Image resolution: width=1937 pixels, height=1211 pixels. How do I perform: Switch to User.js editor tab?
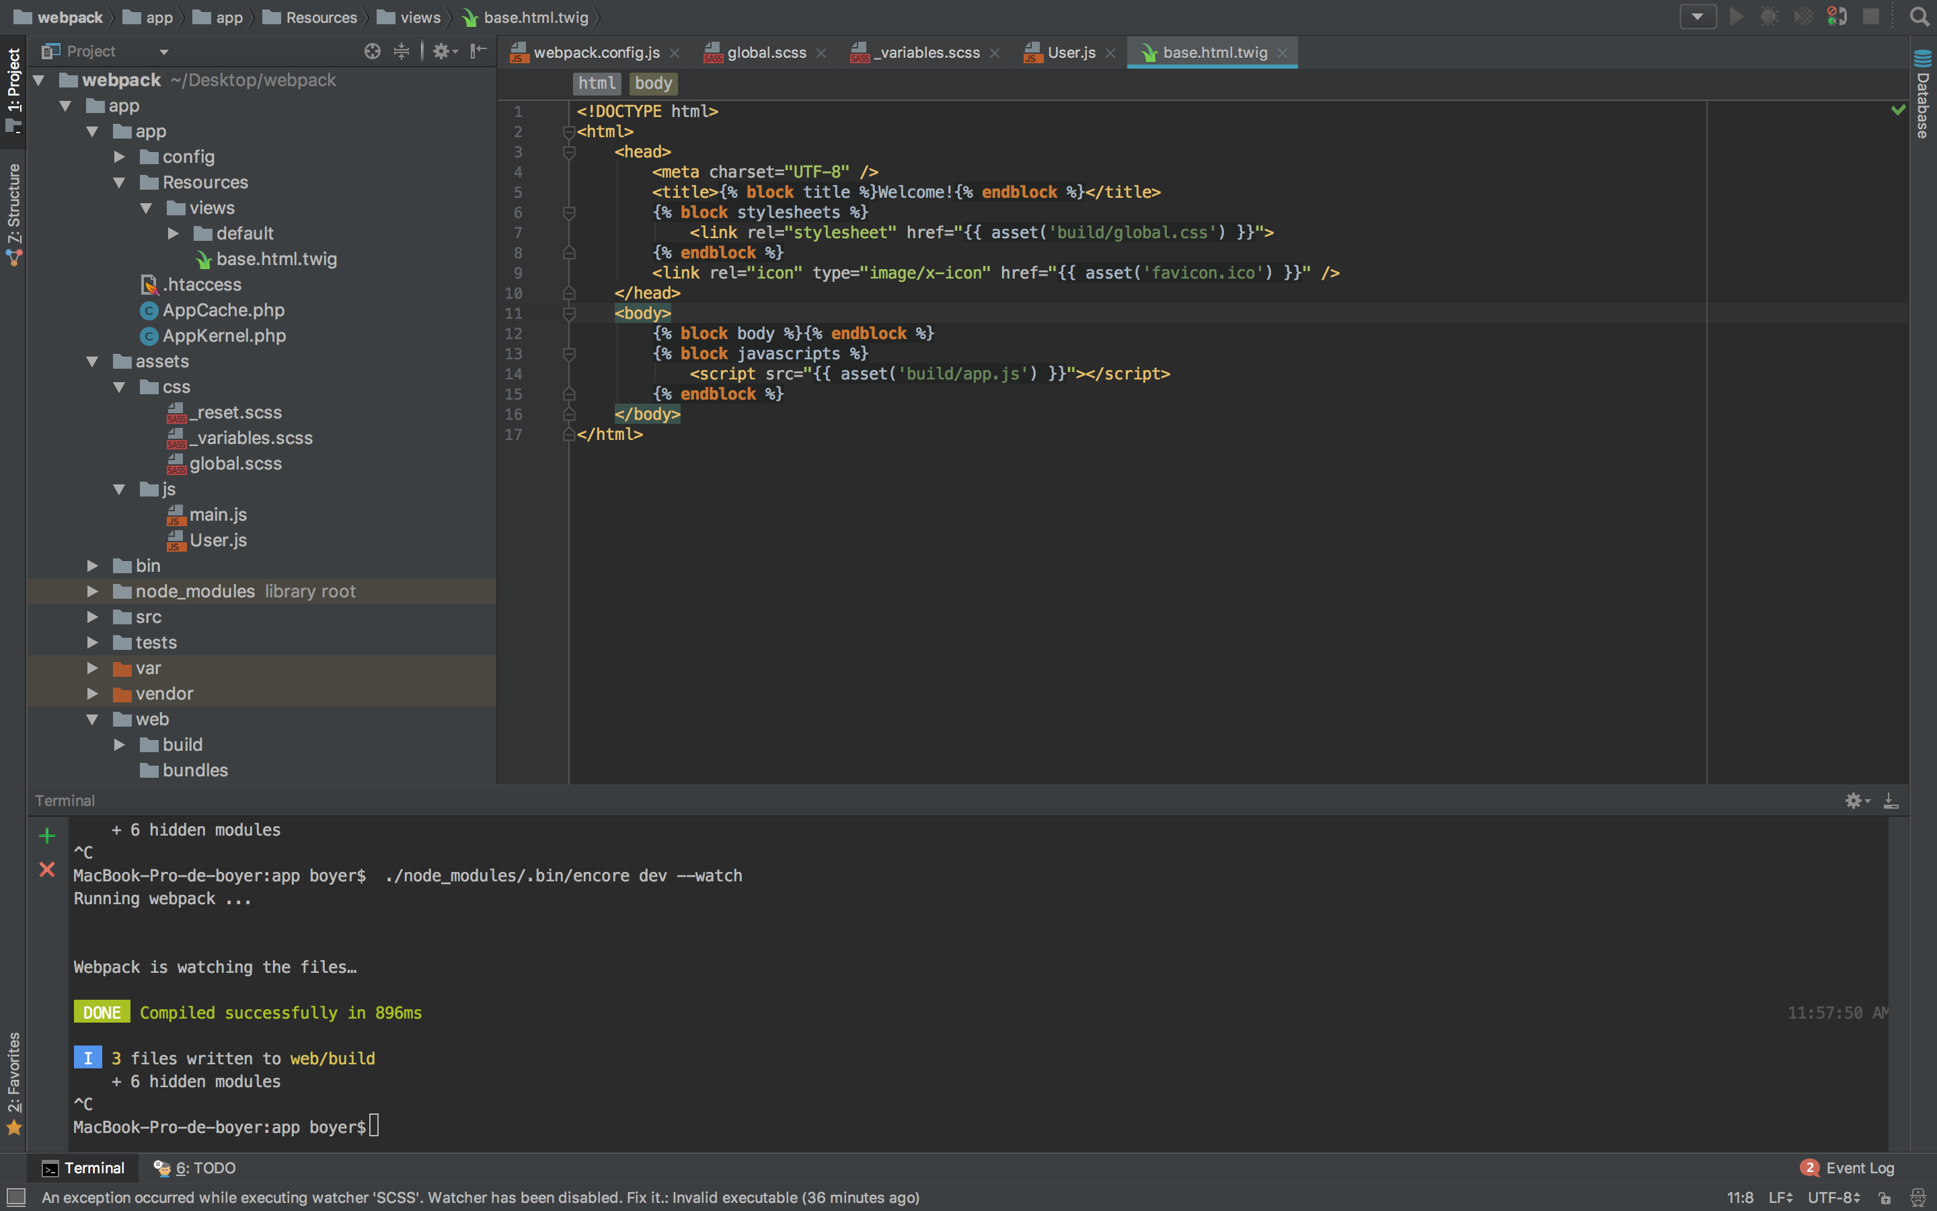point(1070,52)
